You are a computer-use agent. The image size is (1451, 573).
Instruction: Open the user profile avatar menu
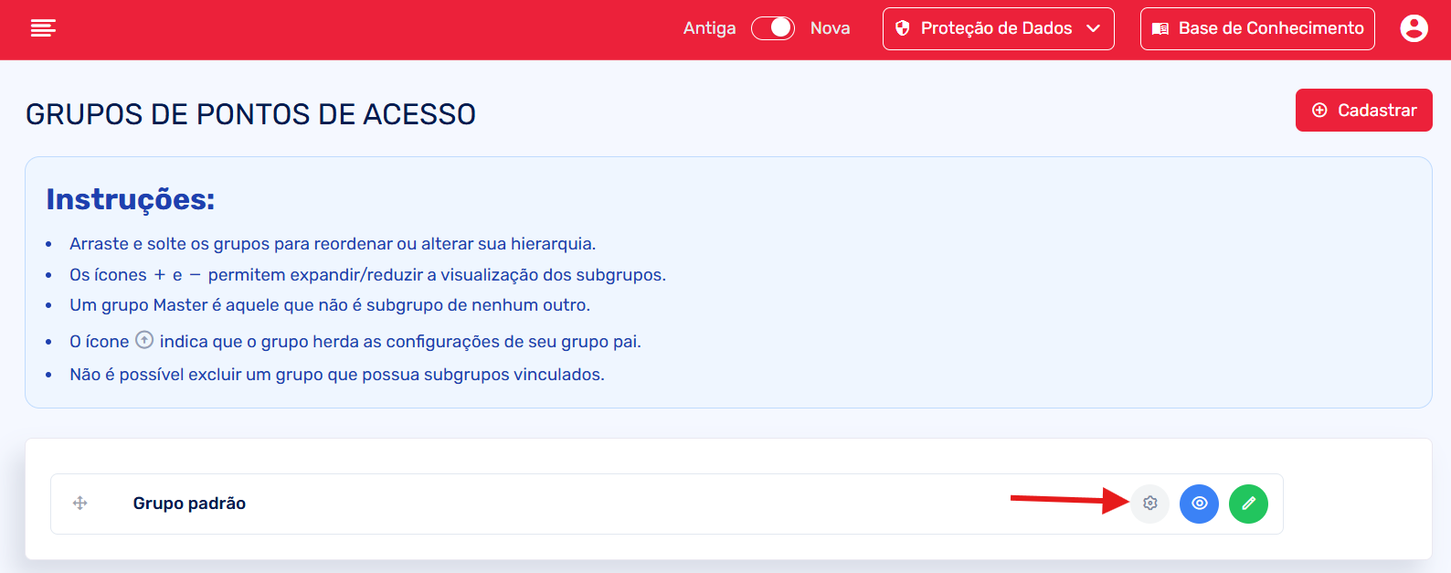1414,28
